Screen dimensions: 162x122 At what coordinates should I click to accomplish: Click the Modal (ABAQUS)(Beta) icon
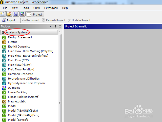pyautogui.click(x=4, y=111)
